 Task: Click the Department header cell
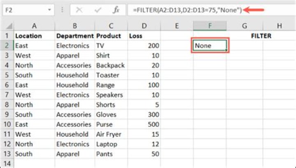coord(75,36)
